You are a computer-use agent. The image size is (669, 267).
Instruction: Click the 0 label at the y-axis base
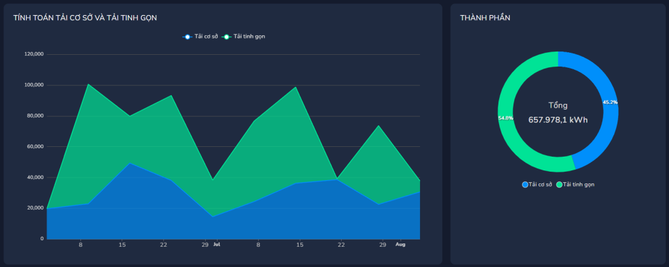pyautogui.click(x=42, y=239)
